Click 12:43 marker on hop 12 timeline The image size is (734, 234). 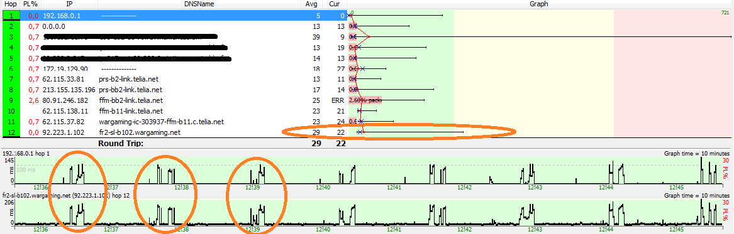(x=535, y=230)
